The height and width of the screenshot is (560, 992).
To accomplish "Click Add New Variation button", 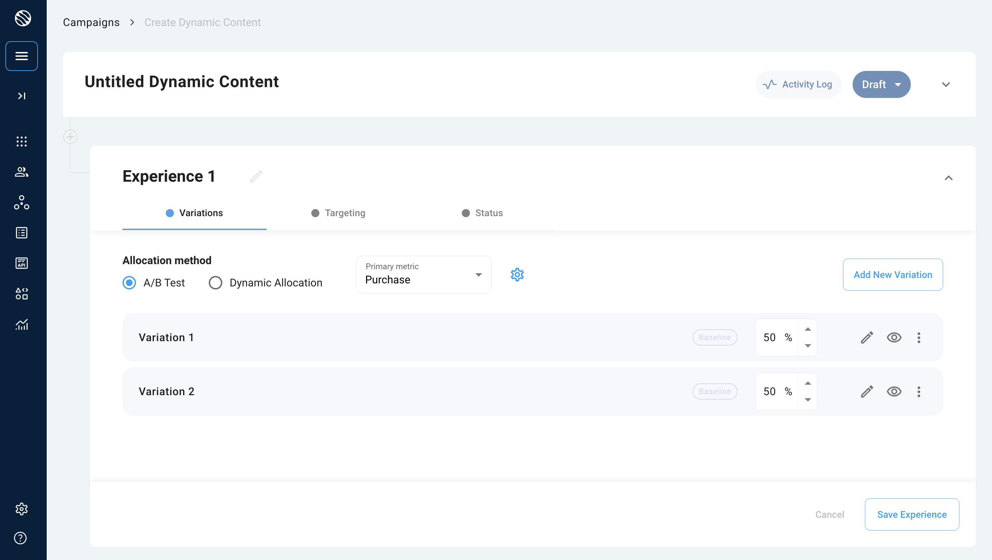I will (x=893, y=275).
